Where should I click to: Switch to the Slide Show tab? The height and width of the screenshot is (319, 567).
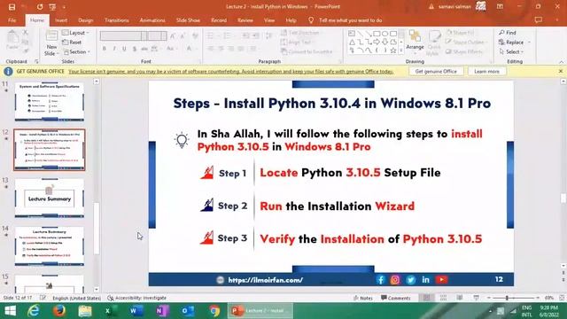pyautogui.click(x=188, y=20)
